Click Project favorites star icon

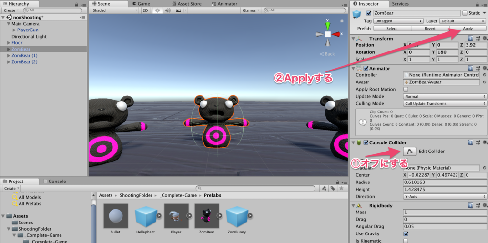[341, 188]
